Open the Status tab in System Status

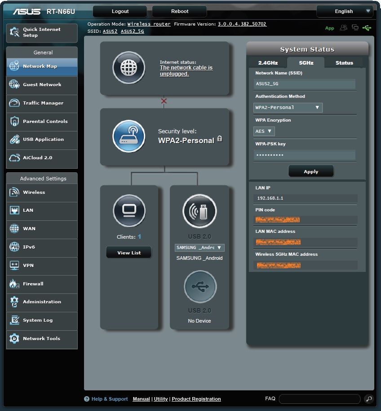344,63
